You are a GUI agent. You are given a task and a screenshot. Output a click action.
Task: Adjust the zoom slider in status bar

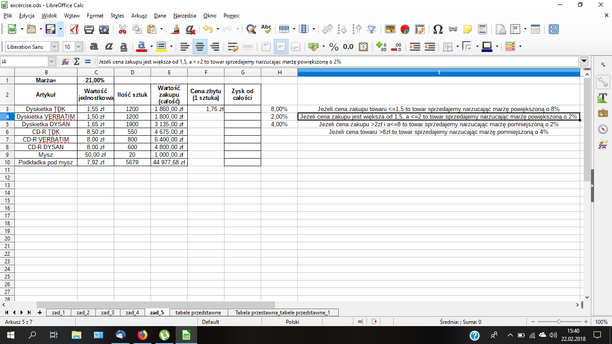pos(559,322)
